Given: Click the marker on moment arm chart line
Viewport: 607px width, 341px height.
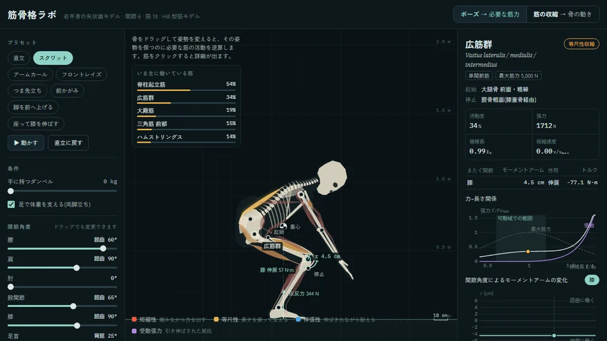Looking at the screenshot, I should pyautogui.click(x=554, y=335).
